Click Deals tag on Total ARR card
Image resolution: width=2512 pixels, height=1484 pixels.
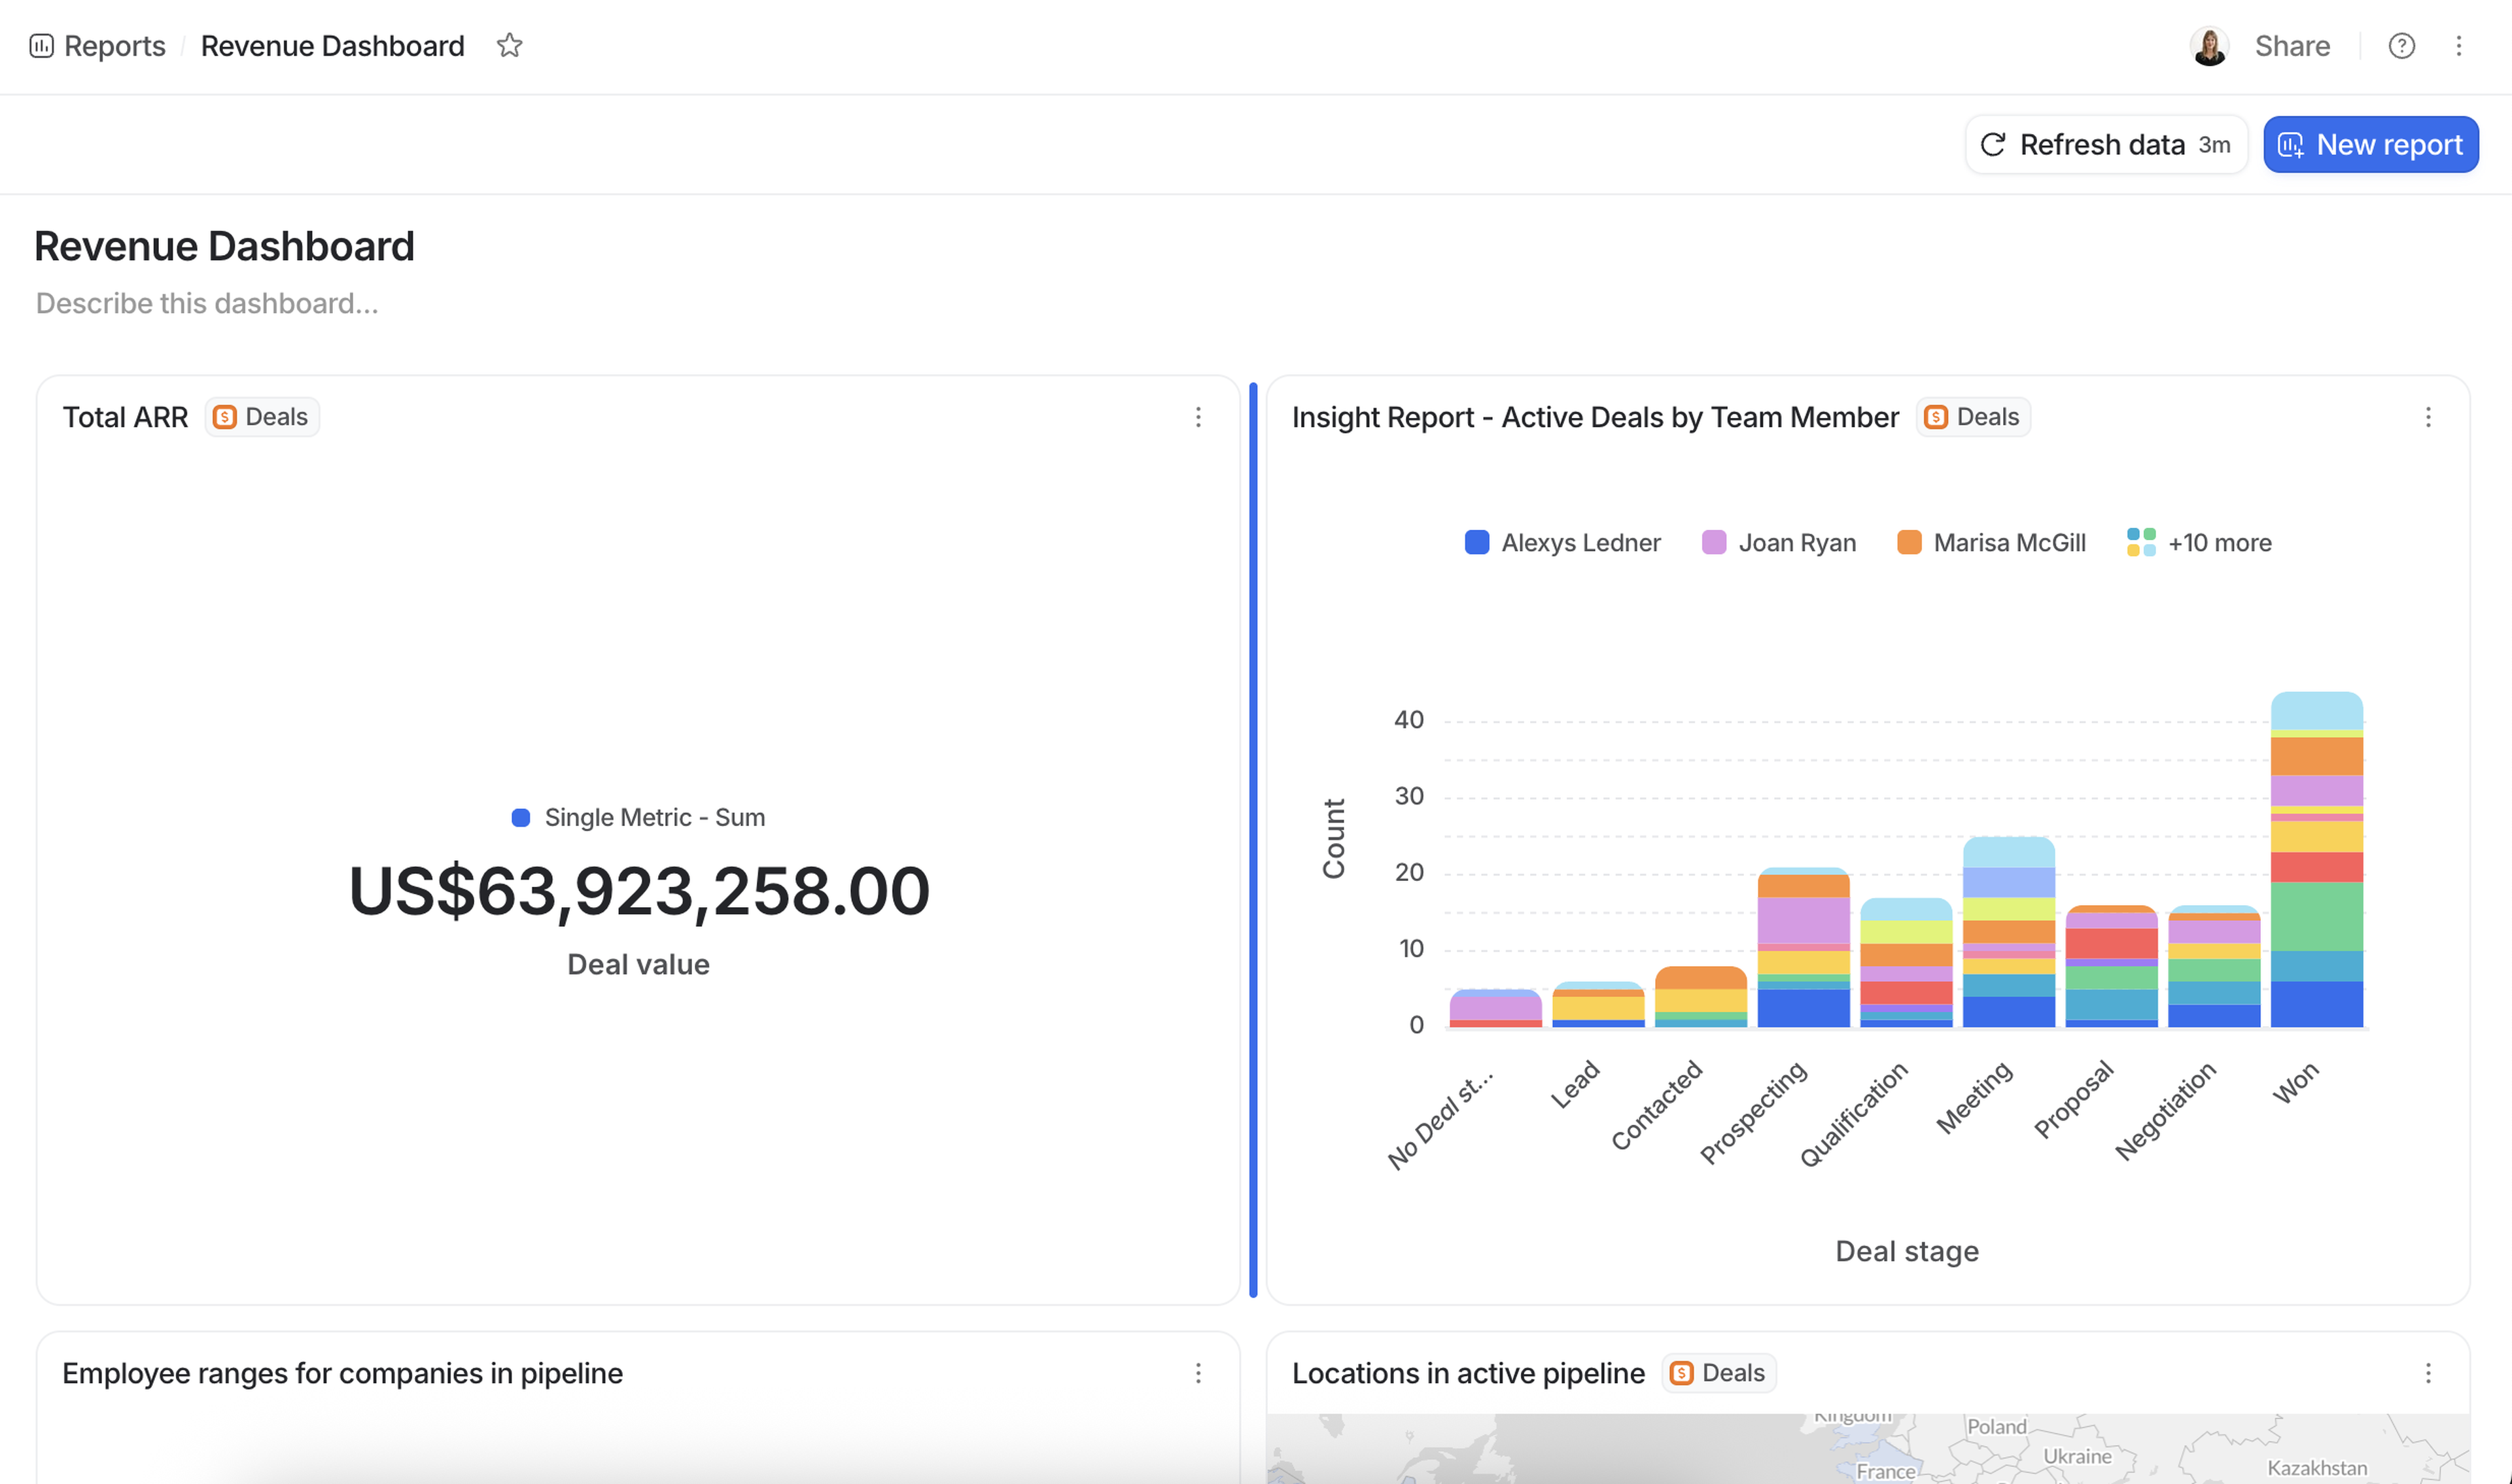[x=262, y=417]
